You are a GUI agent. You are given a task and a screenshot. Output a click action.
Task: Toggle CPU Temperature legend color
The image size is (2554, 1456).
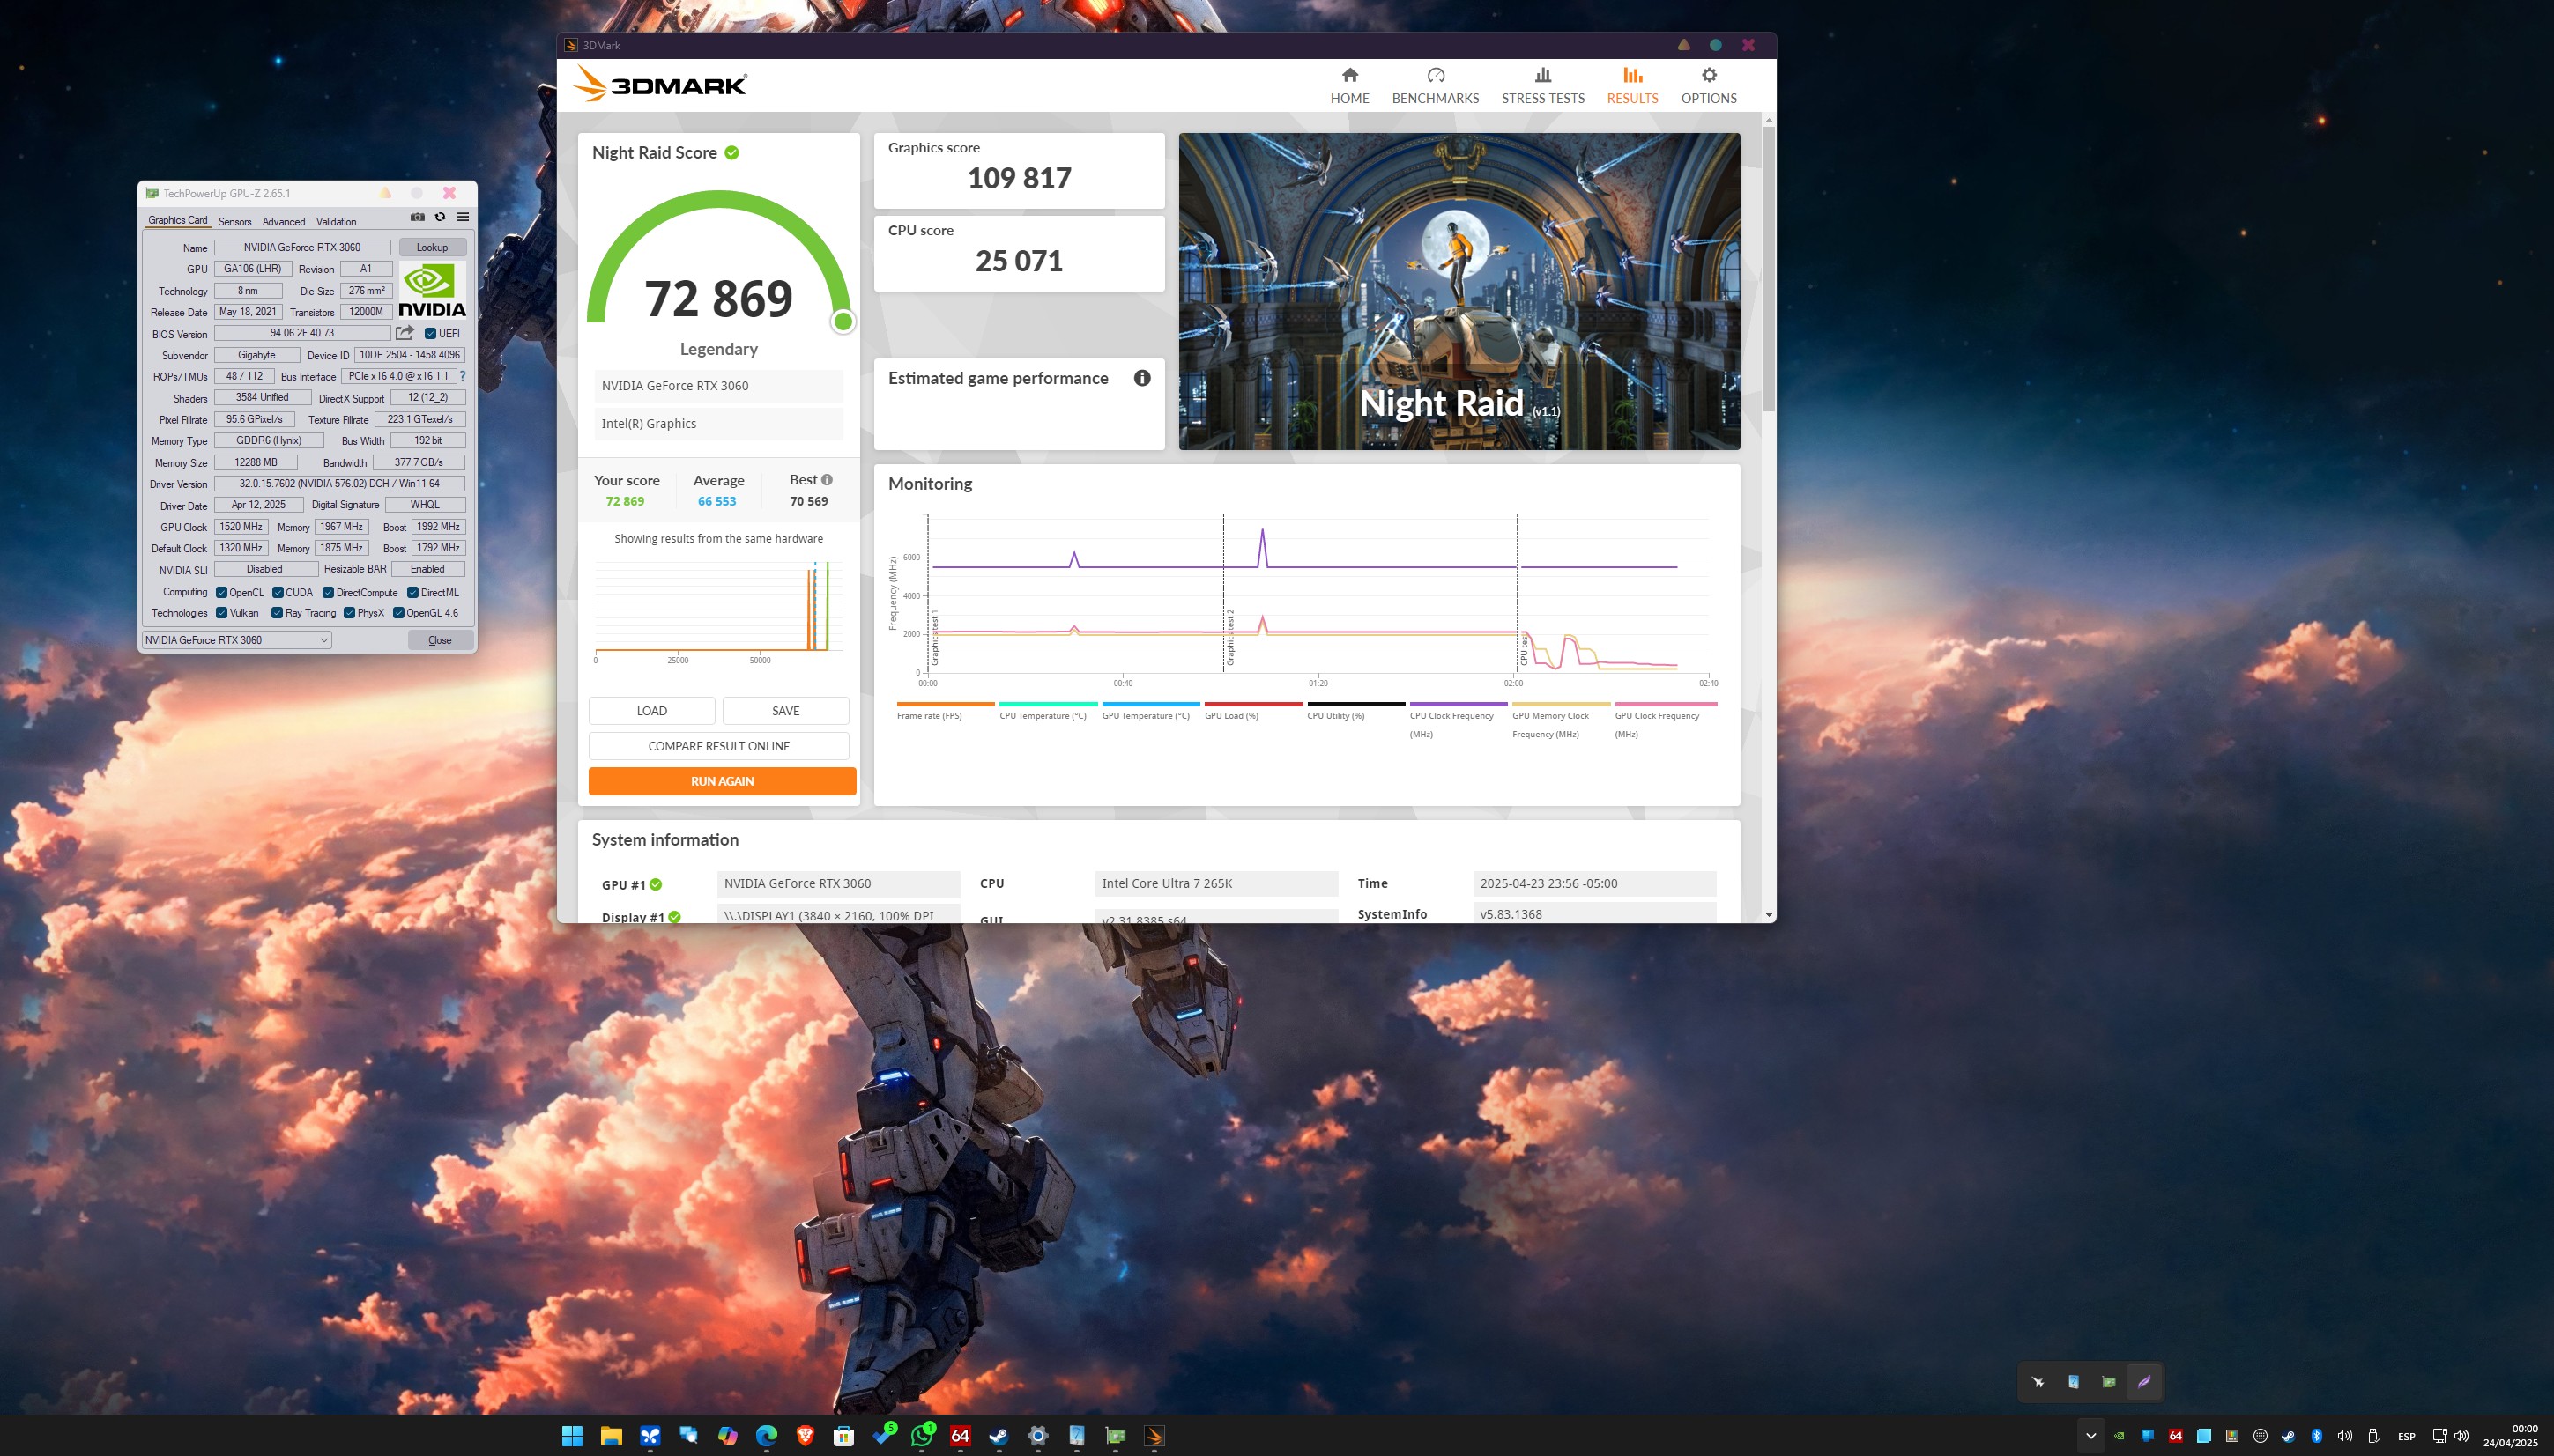tap(1047, 704)
